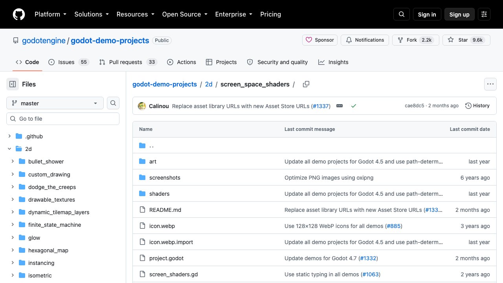Screen dimensions: 503x283
Task: Open the Resources dropdown menu
Action: 135,14
